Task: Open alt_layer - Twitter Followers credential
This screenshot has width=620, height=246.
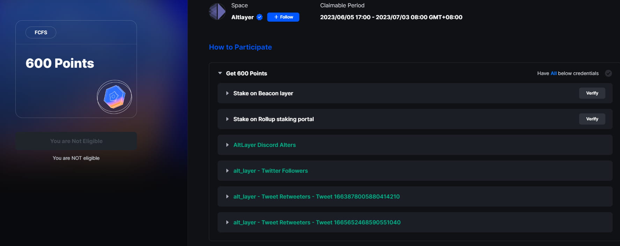Action: 270,171
